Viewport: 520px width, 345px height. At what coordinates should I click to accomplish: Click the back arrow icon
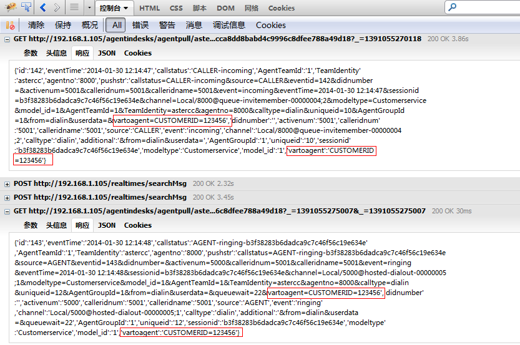click(43, 8)
